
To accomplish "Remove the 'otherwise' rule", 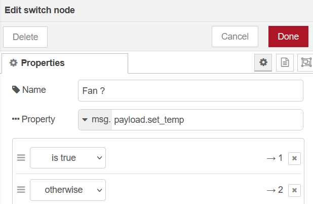I will 294,190.
